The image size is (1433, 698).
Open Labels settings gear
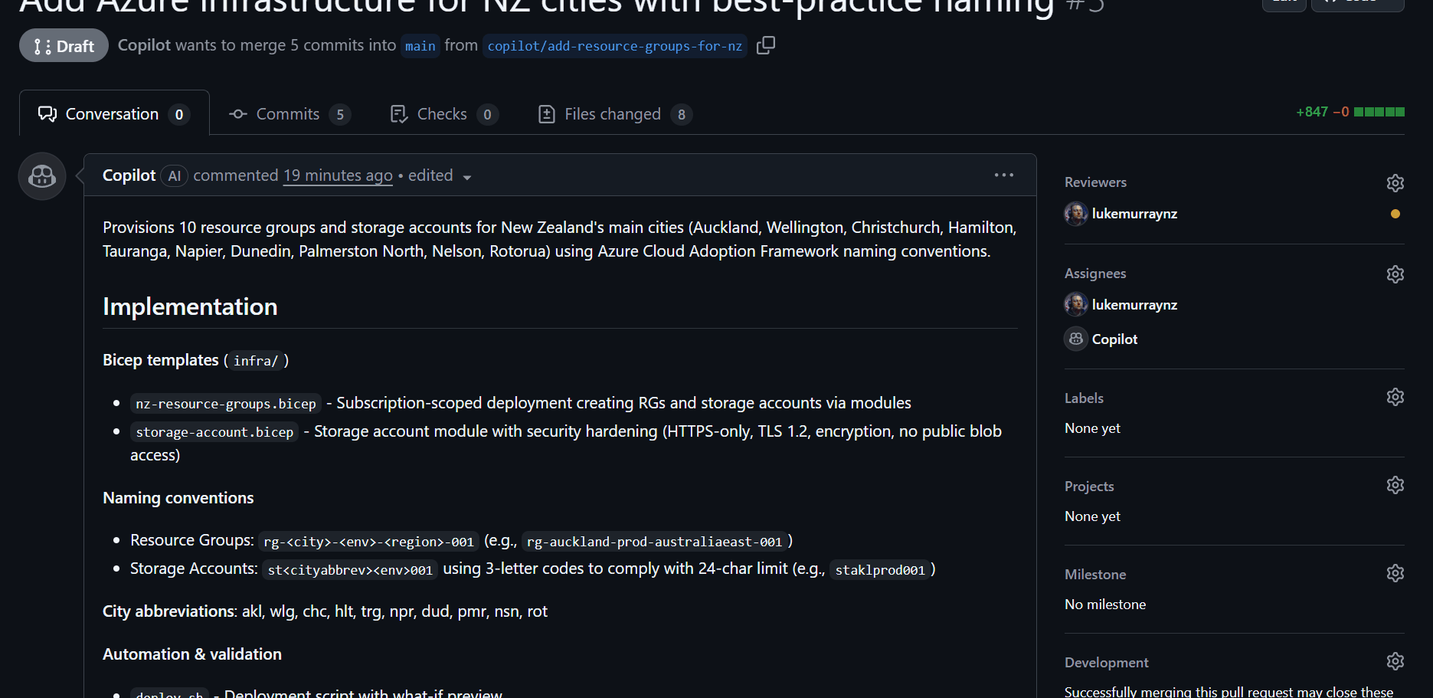pos(1395,397)
